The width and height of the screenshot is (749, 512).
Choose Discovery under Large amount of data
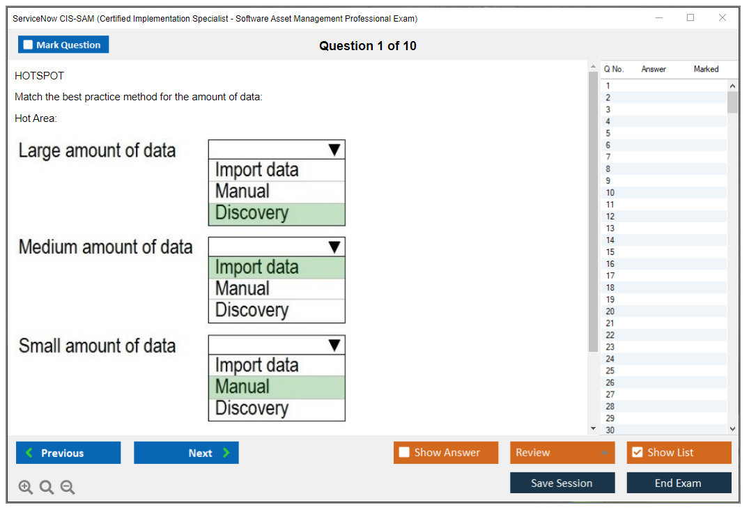click(276, 214)
